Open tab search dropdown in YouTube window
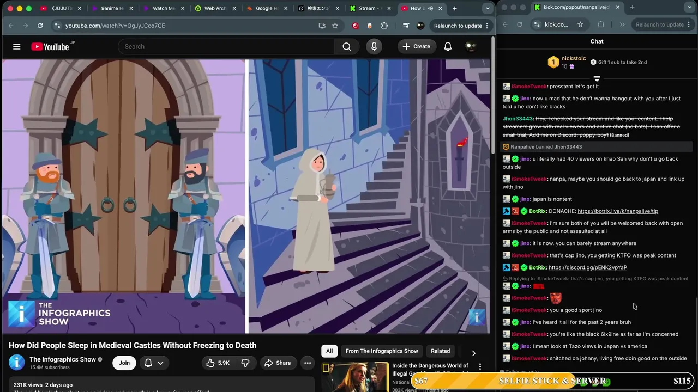 (x=488, y=8)
